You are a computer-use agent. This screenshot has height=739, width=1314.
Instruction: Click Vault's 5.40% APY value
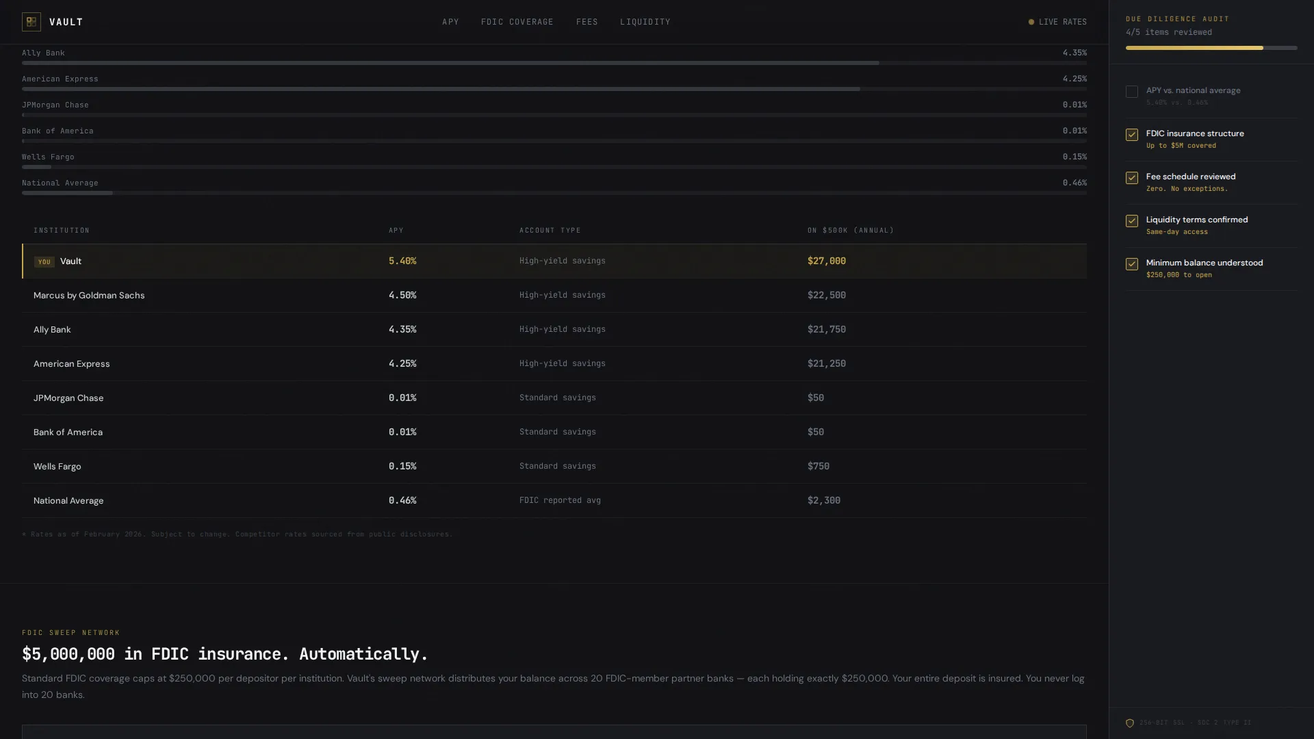click(402, 261)
